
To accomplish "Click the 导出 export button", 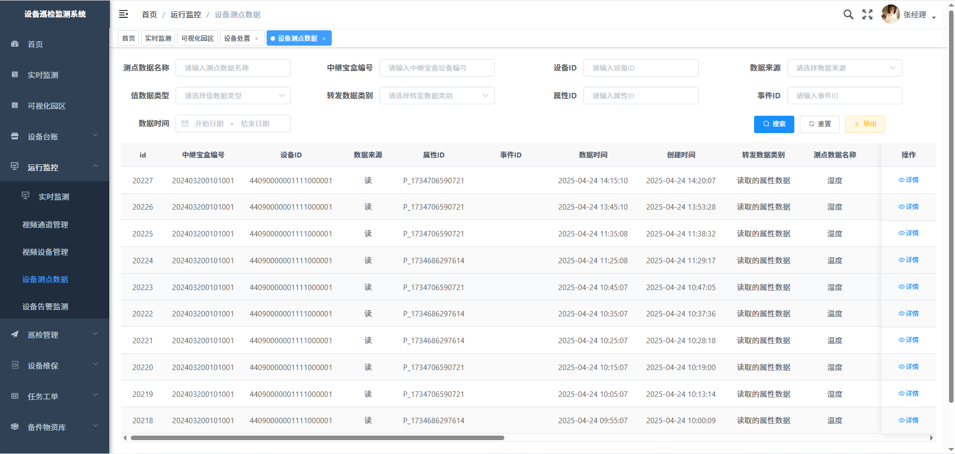I will (x=865, y=124).
